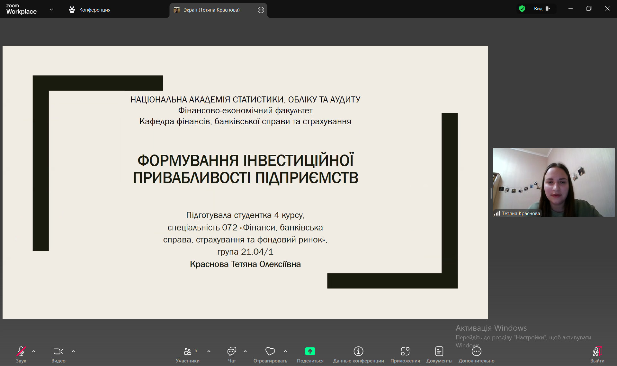
Task: Open the Участники participants panel
Action: [x=188, y=352]
